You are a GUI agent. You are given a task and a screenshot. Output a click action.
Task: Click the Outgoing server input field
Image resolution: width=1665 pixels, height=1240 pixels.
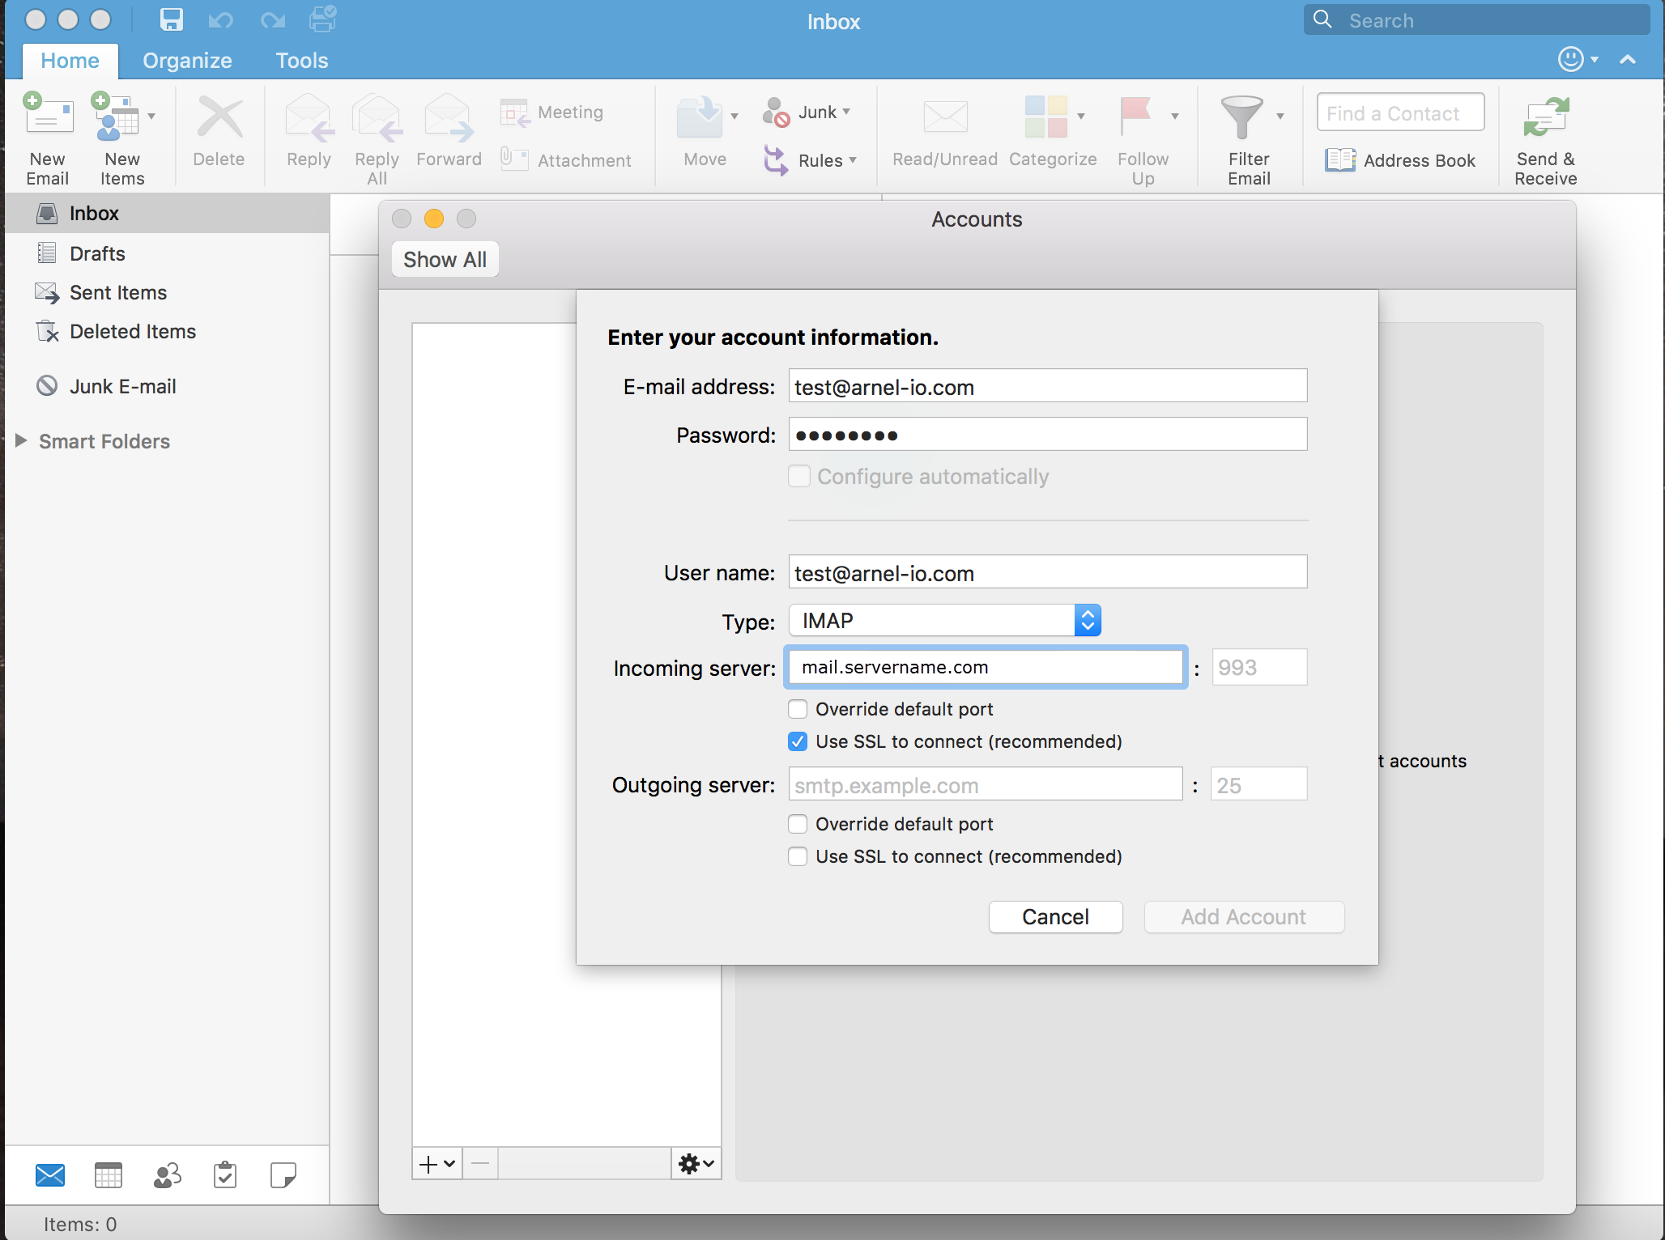pos(985,785)
